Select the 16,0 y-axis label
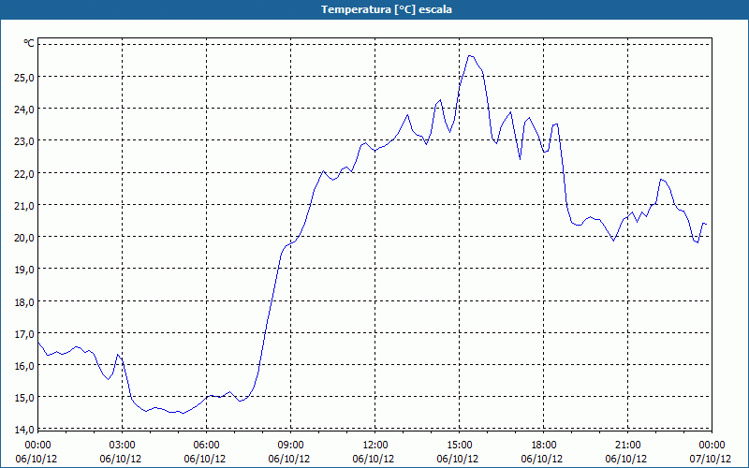 [x=24, y=366]
